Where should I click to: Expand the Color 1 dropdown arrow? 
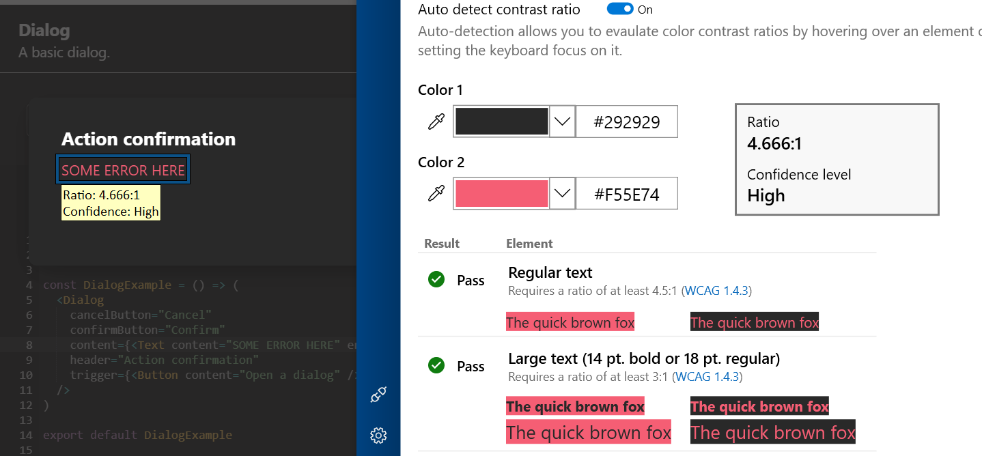[x=562, y=122]
